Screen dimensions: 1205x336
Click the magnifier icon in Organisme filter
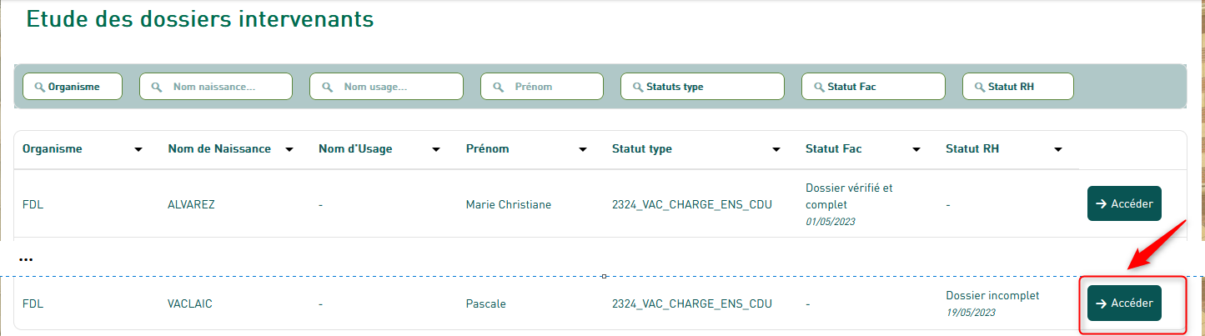click(x=38, y=87)
